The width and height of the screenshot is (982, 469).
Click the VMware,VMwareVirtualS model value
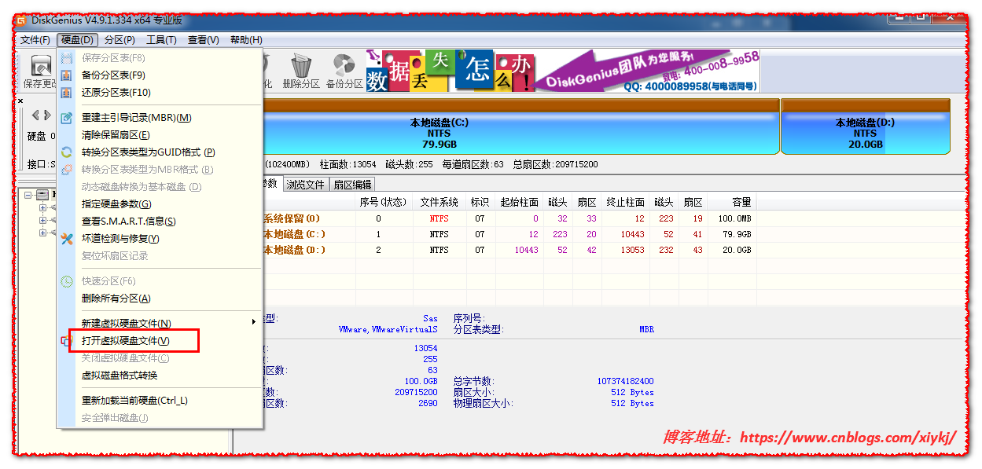click(x=388, y=330)
